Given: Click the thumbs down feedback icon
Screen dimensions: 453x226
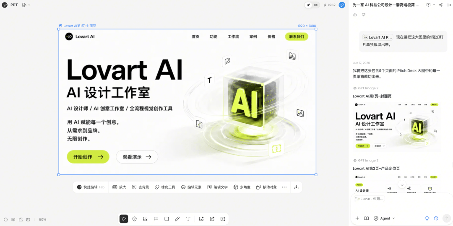Looking at the screenshot, I should coord(364,15).
